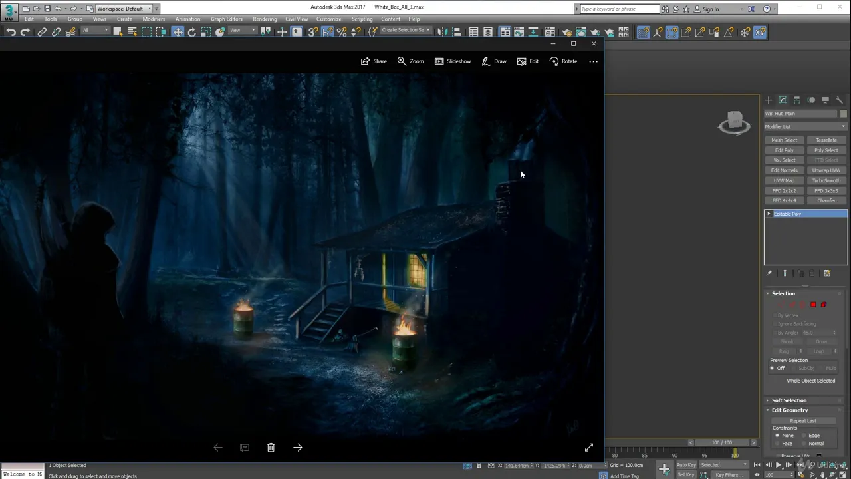The height and width of the screenshot is (479, 851).
Task: Open the Modifiers menu
Action: [154, 19]
